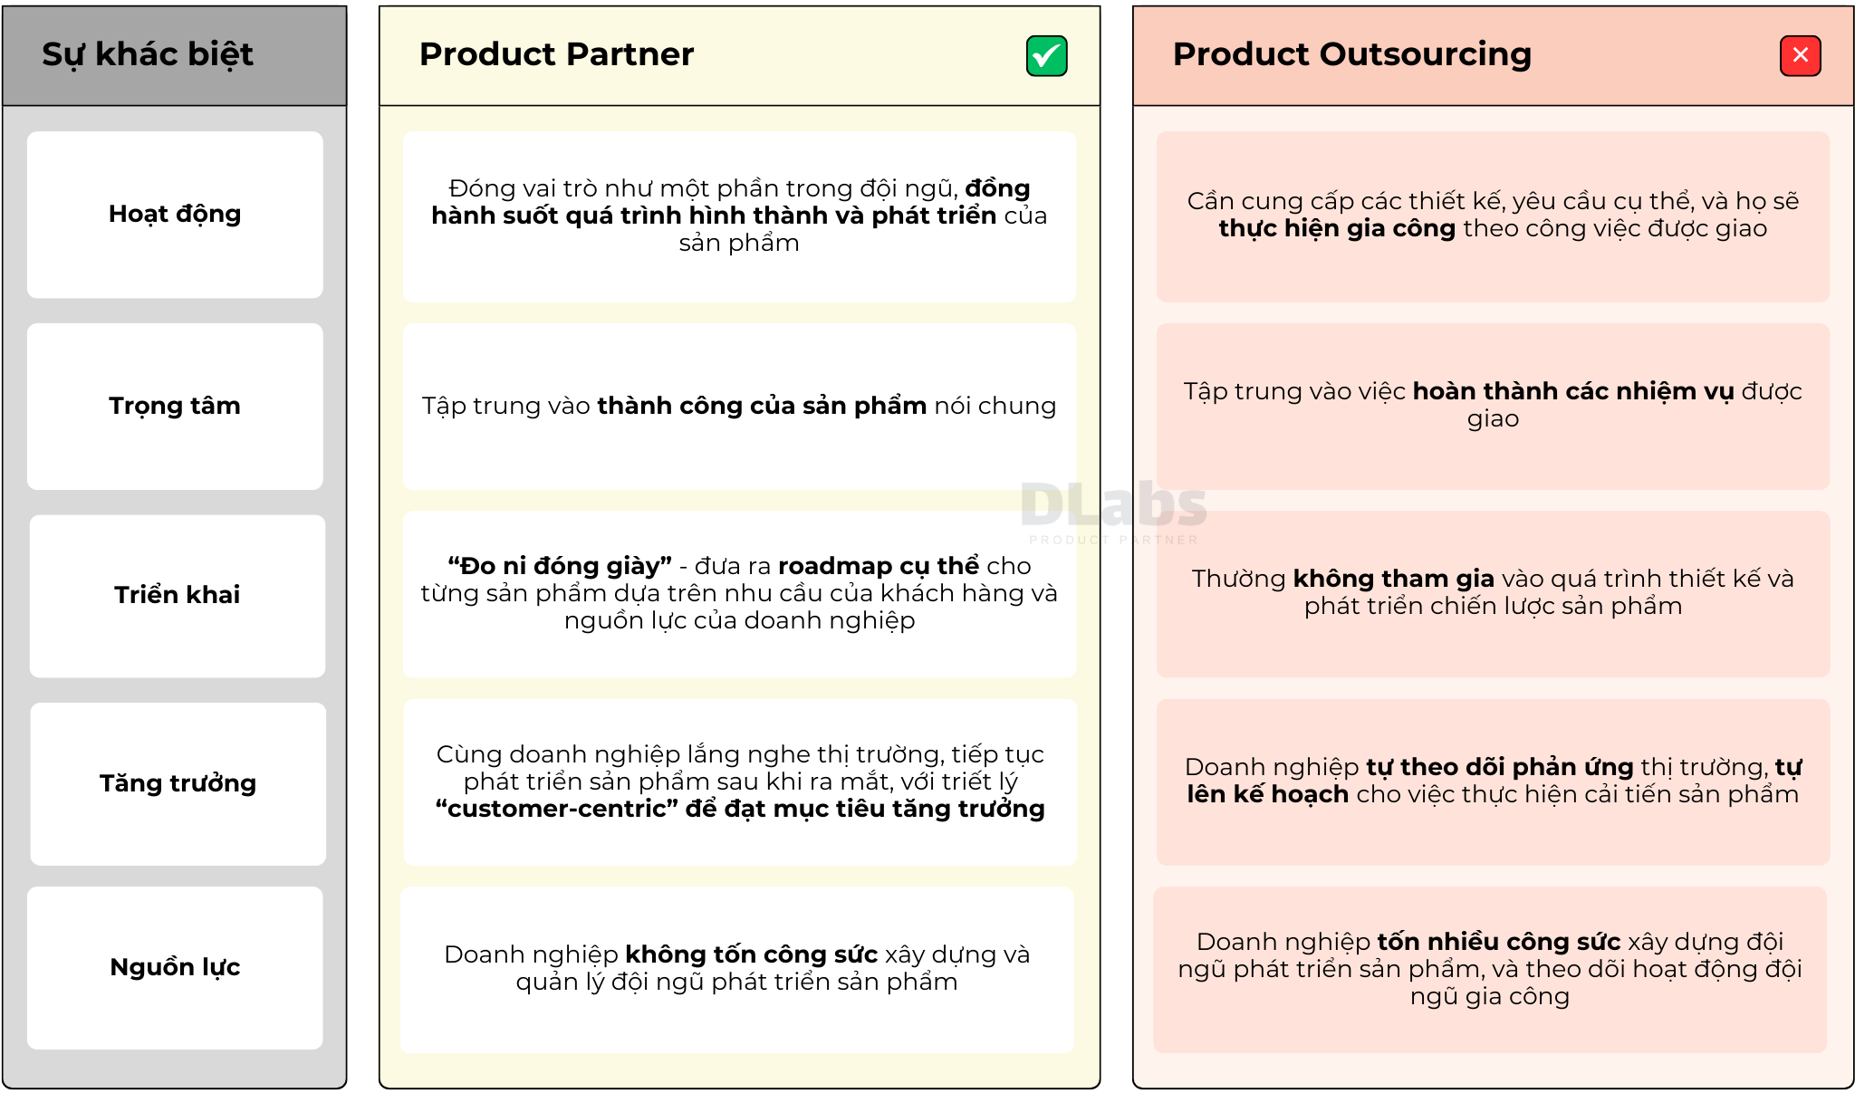Click the customer-centric growth card
Image resolution: width=1855 pixels, height=1093 pixels.
tap(739, 781)
